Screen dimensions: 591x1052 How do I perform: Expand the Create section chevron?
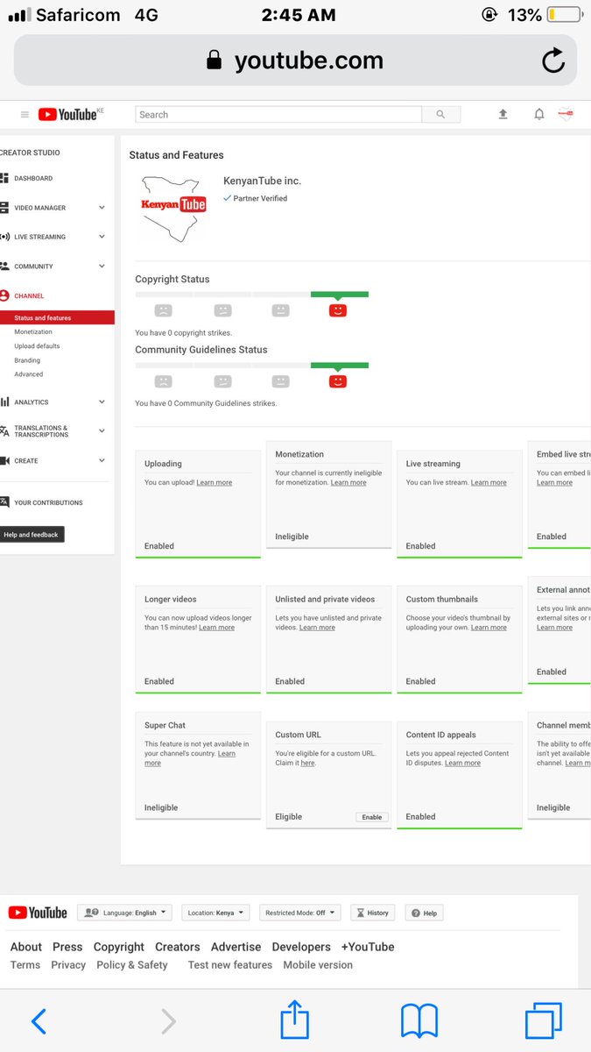pos(102,460)
